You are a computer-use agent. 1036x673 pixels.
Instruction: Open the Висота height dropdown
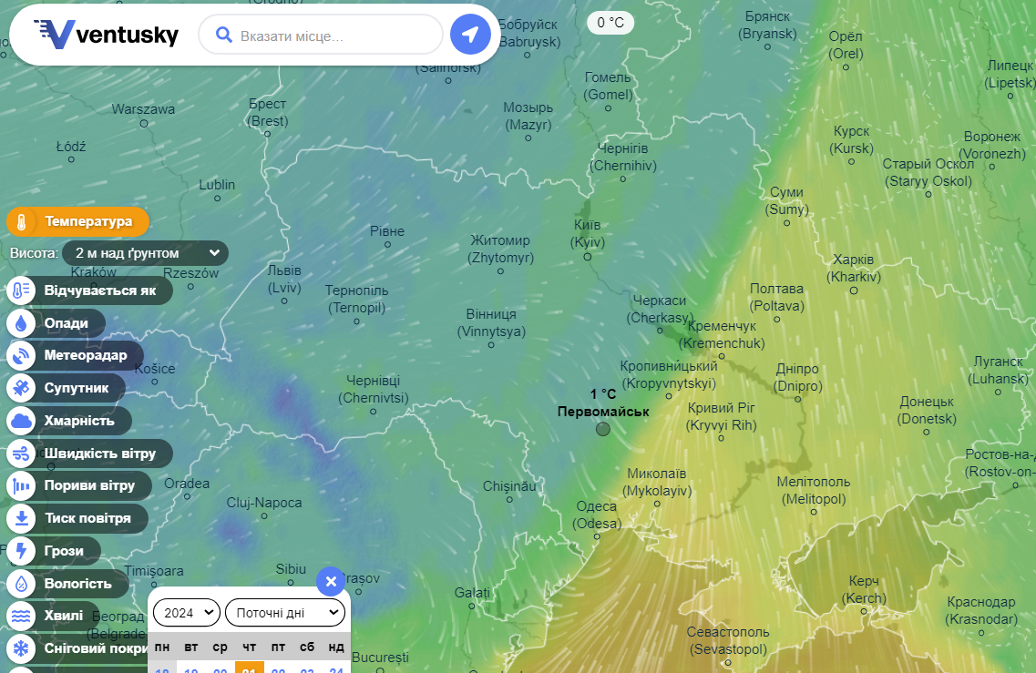tap(146, 253)
